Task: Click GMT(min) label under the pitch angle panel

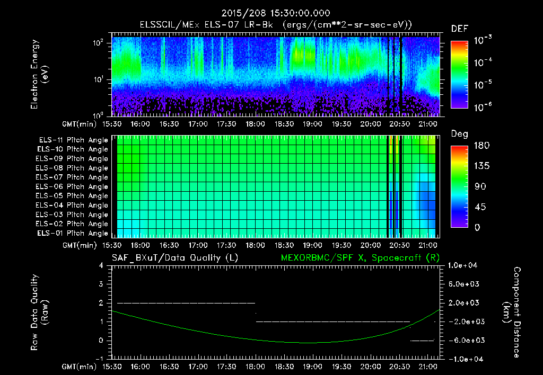Action: (x=80, y=246)
